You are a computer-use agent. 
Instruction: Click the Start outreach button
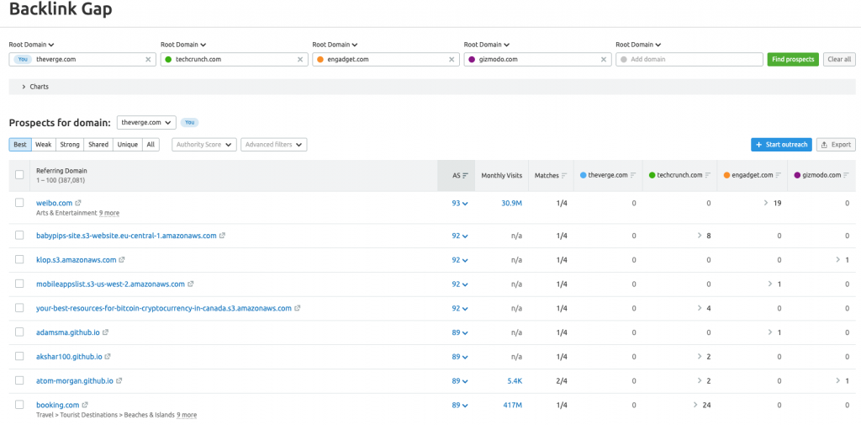(x=781, y=145)
